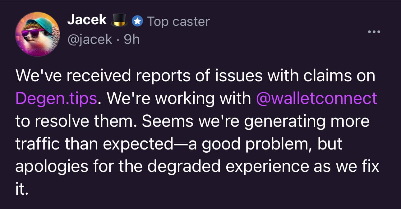Click line "apologies for the degraded experience"
The width and height of the screenshot is (401, 209).
pyautogui.click(x=163, y=166)
